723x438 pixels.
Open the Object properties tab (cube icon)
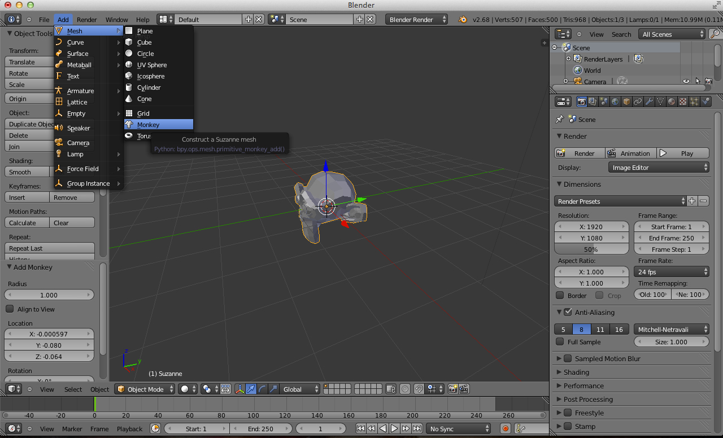(626, 102)
